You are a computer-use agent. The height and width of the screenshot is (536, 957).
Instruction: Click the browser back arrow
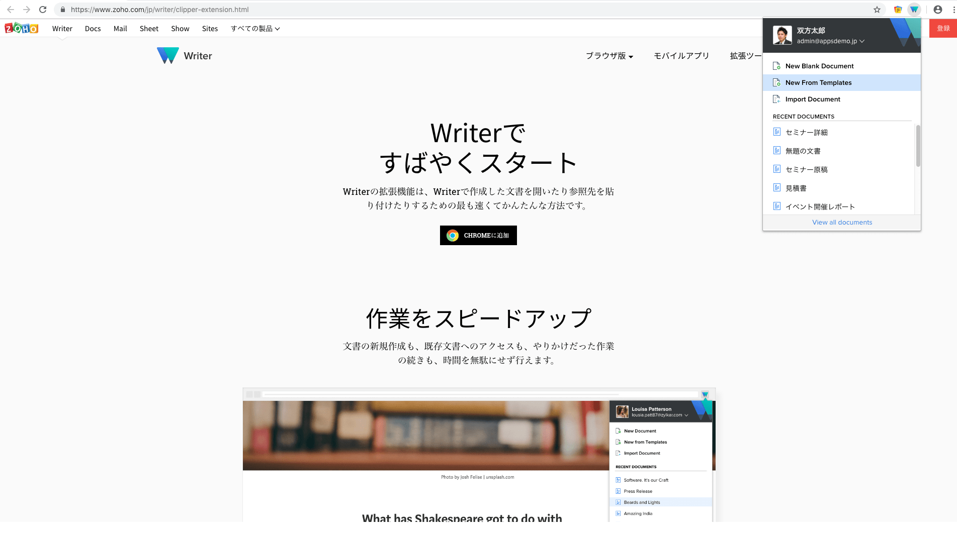coord(10,10)
